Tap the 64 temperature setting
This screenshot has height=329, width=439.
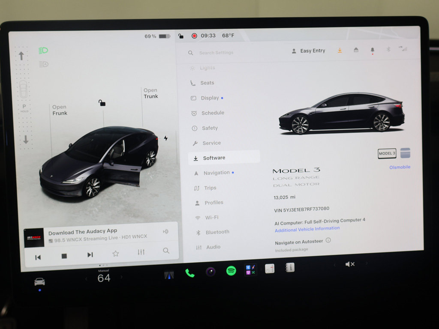104,278
